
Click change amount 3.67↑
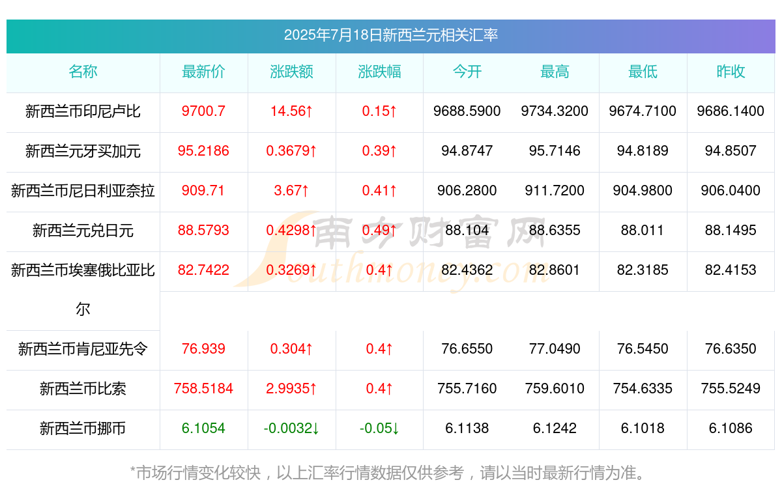[291, 191]
